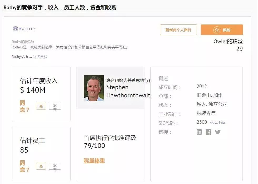Viewport: 258px width, 184px height.
Task: Click the 更新此个人资料 button
Action: point(178,30)
